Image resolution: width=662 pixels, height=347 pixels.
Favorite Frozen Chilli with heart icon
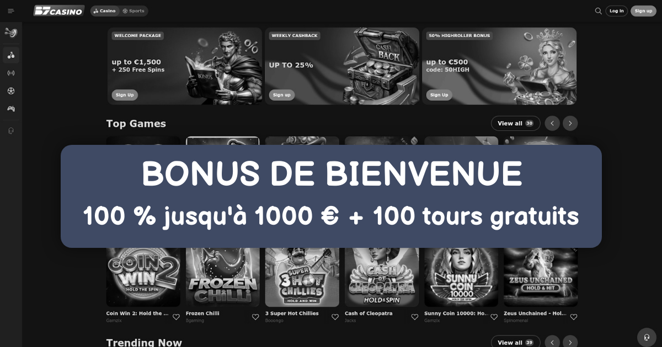pos(255,317)
